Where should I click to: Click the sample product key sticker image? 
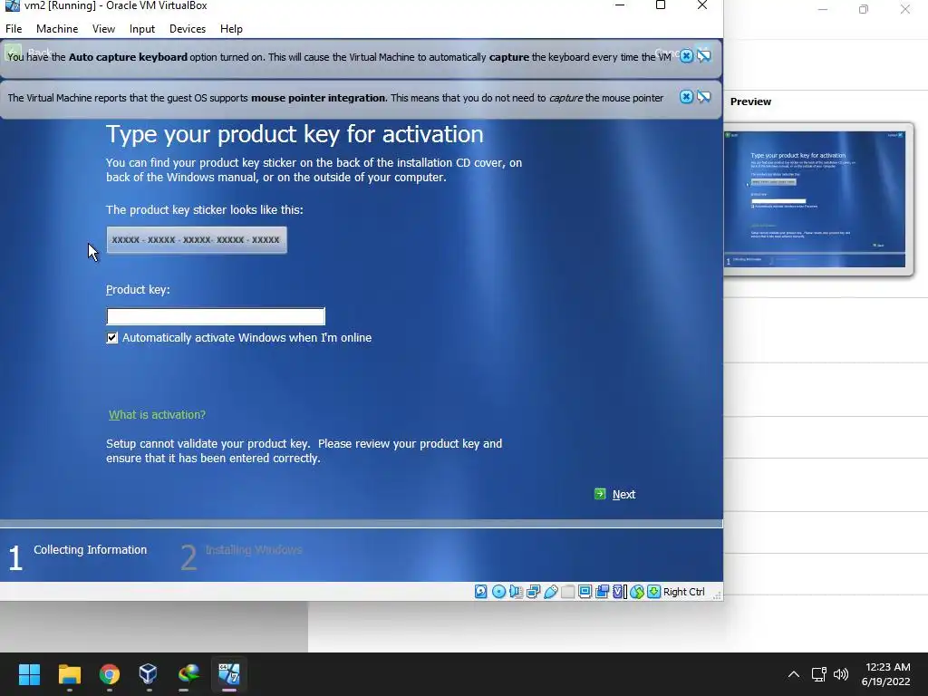pyautogui.click(x=197, y=239)
